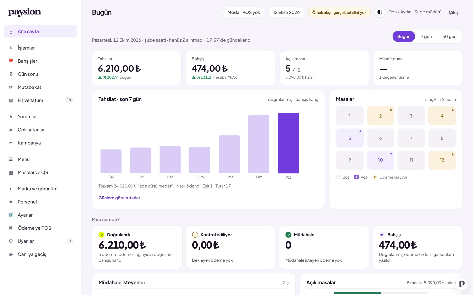Select table 2 in Masalar grid
This screenshot has height=295, width=473.
click(x=381, y=116)
